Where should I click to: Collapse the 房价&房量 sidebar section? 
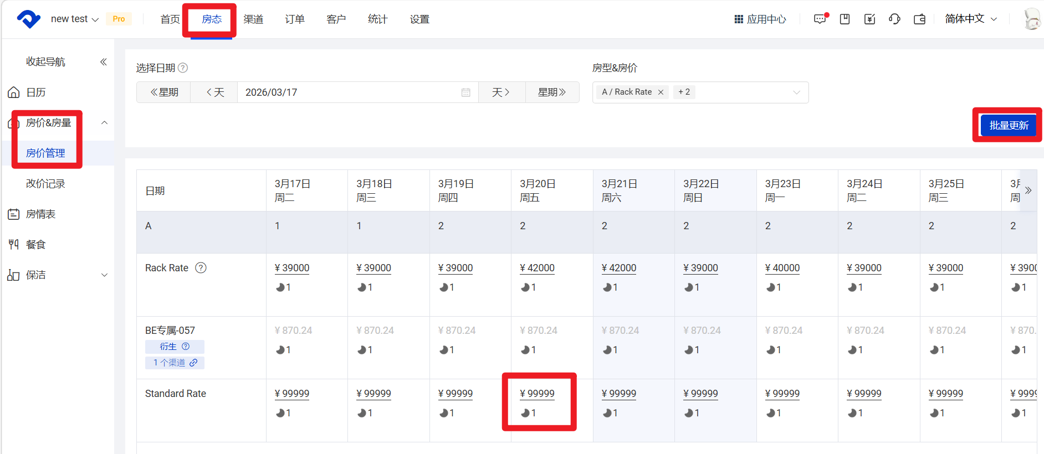point(104,123)
